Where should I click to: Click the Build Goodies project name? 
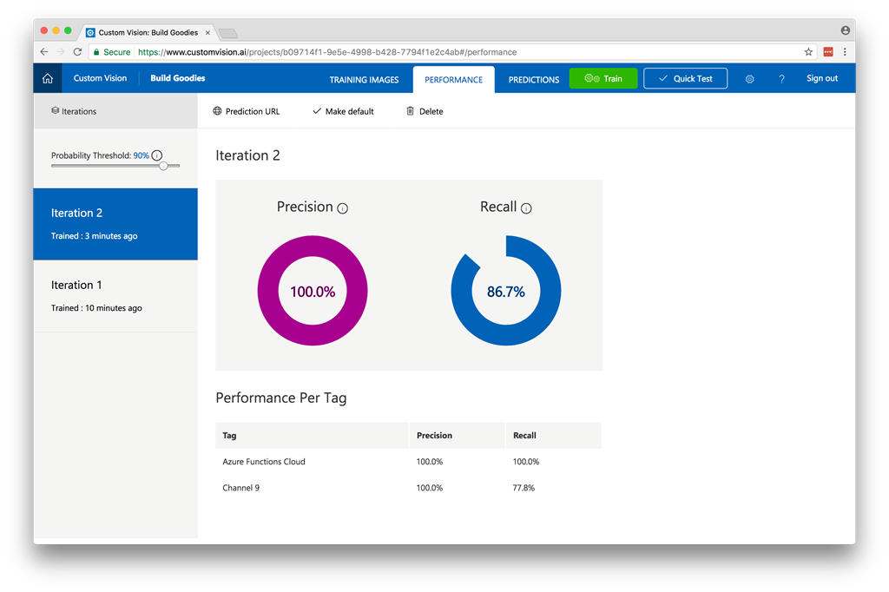[x=177, y=78]
